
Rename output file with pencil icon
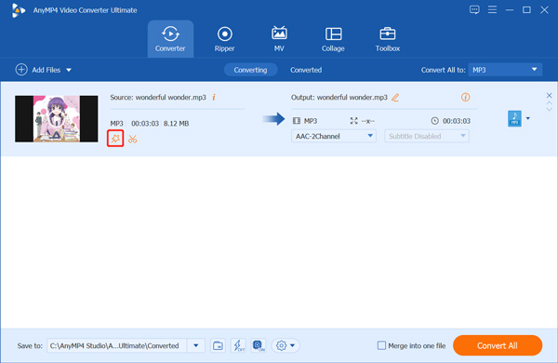(x=395, y=97)
